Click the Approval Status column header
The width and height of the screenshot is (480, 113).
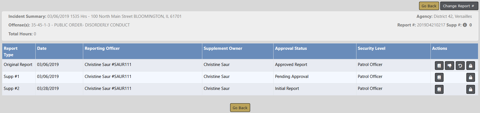(x=291, y=48)
